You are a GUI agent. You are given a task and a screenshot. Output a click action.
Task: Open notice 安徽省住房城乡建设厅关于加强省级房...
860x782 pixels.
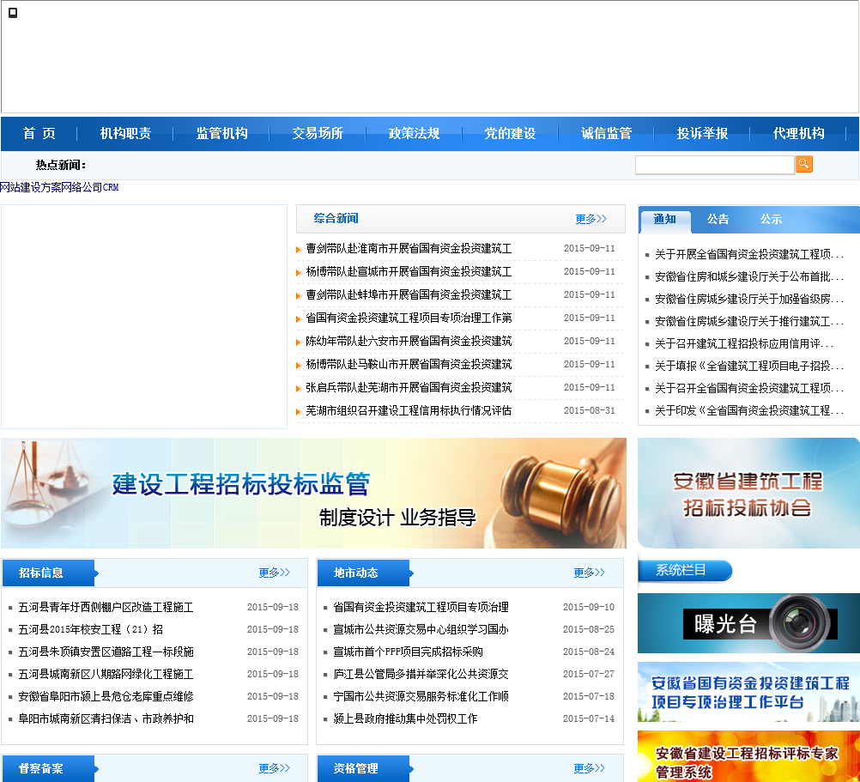click(x=748, y=299)
